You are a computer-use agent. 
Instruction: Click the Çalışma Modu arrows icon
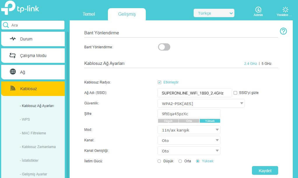pyautogui.click(x=13, y=56)
